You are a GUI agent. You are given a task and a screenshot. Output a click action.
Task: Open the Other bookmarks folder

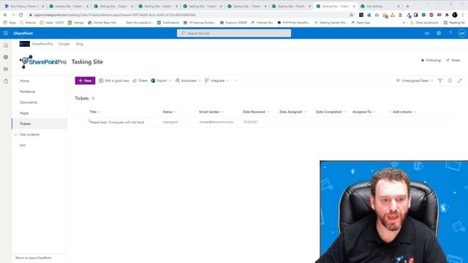424,23
